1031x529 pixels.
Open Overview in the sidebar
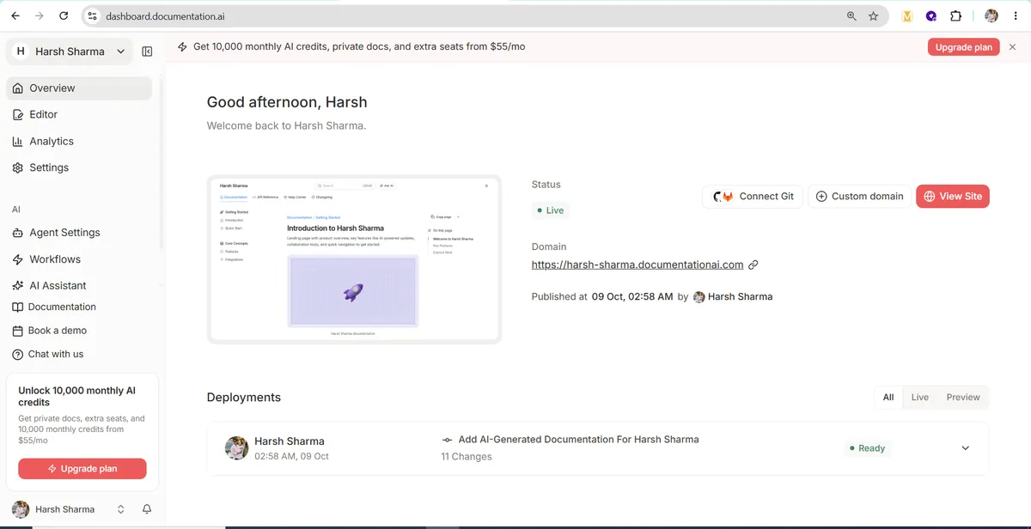click(79, 88)
